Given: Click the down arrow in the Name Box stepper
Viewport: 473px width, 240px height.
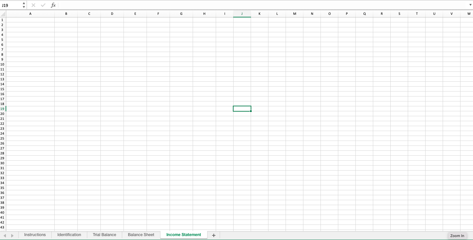Looking at the screenshot, I should point(23,7).
